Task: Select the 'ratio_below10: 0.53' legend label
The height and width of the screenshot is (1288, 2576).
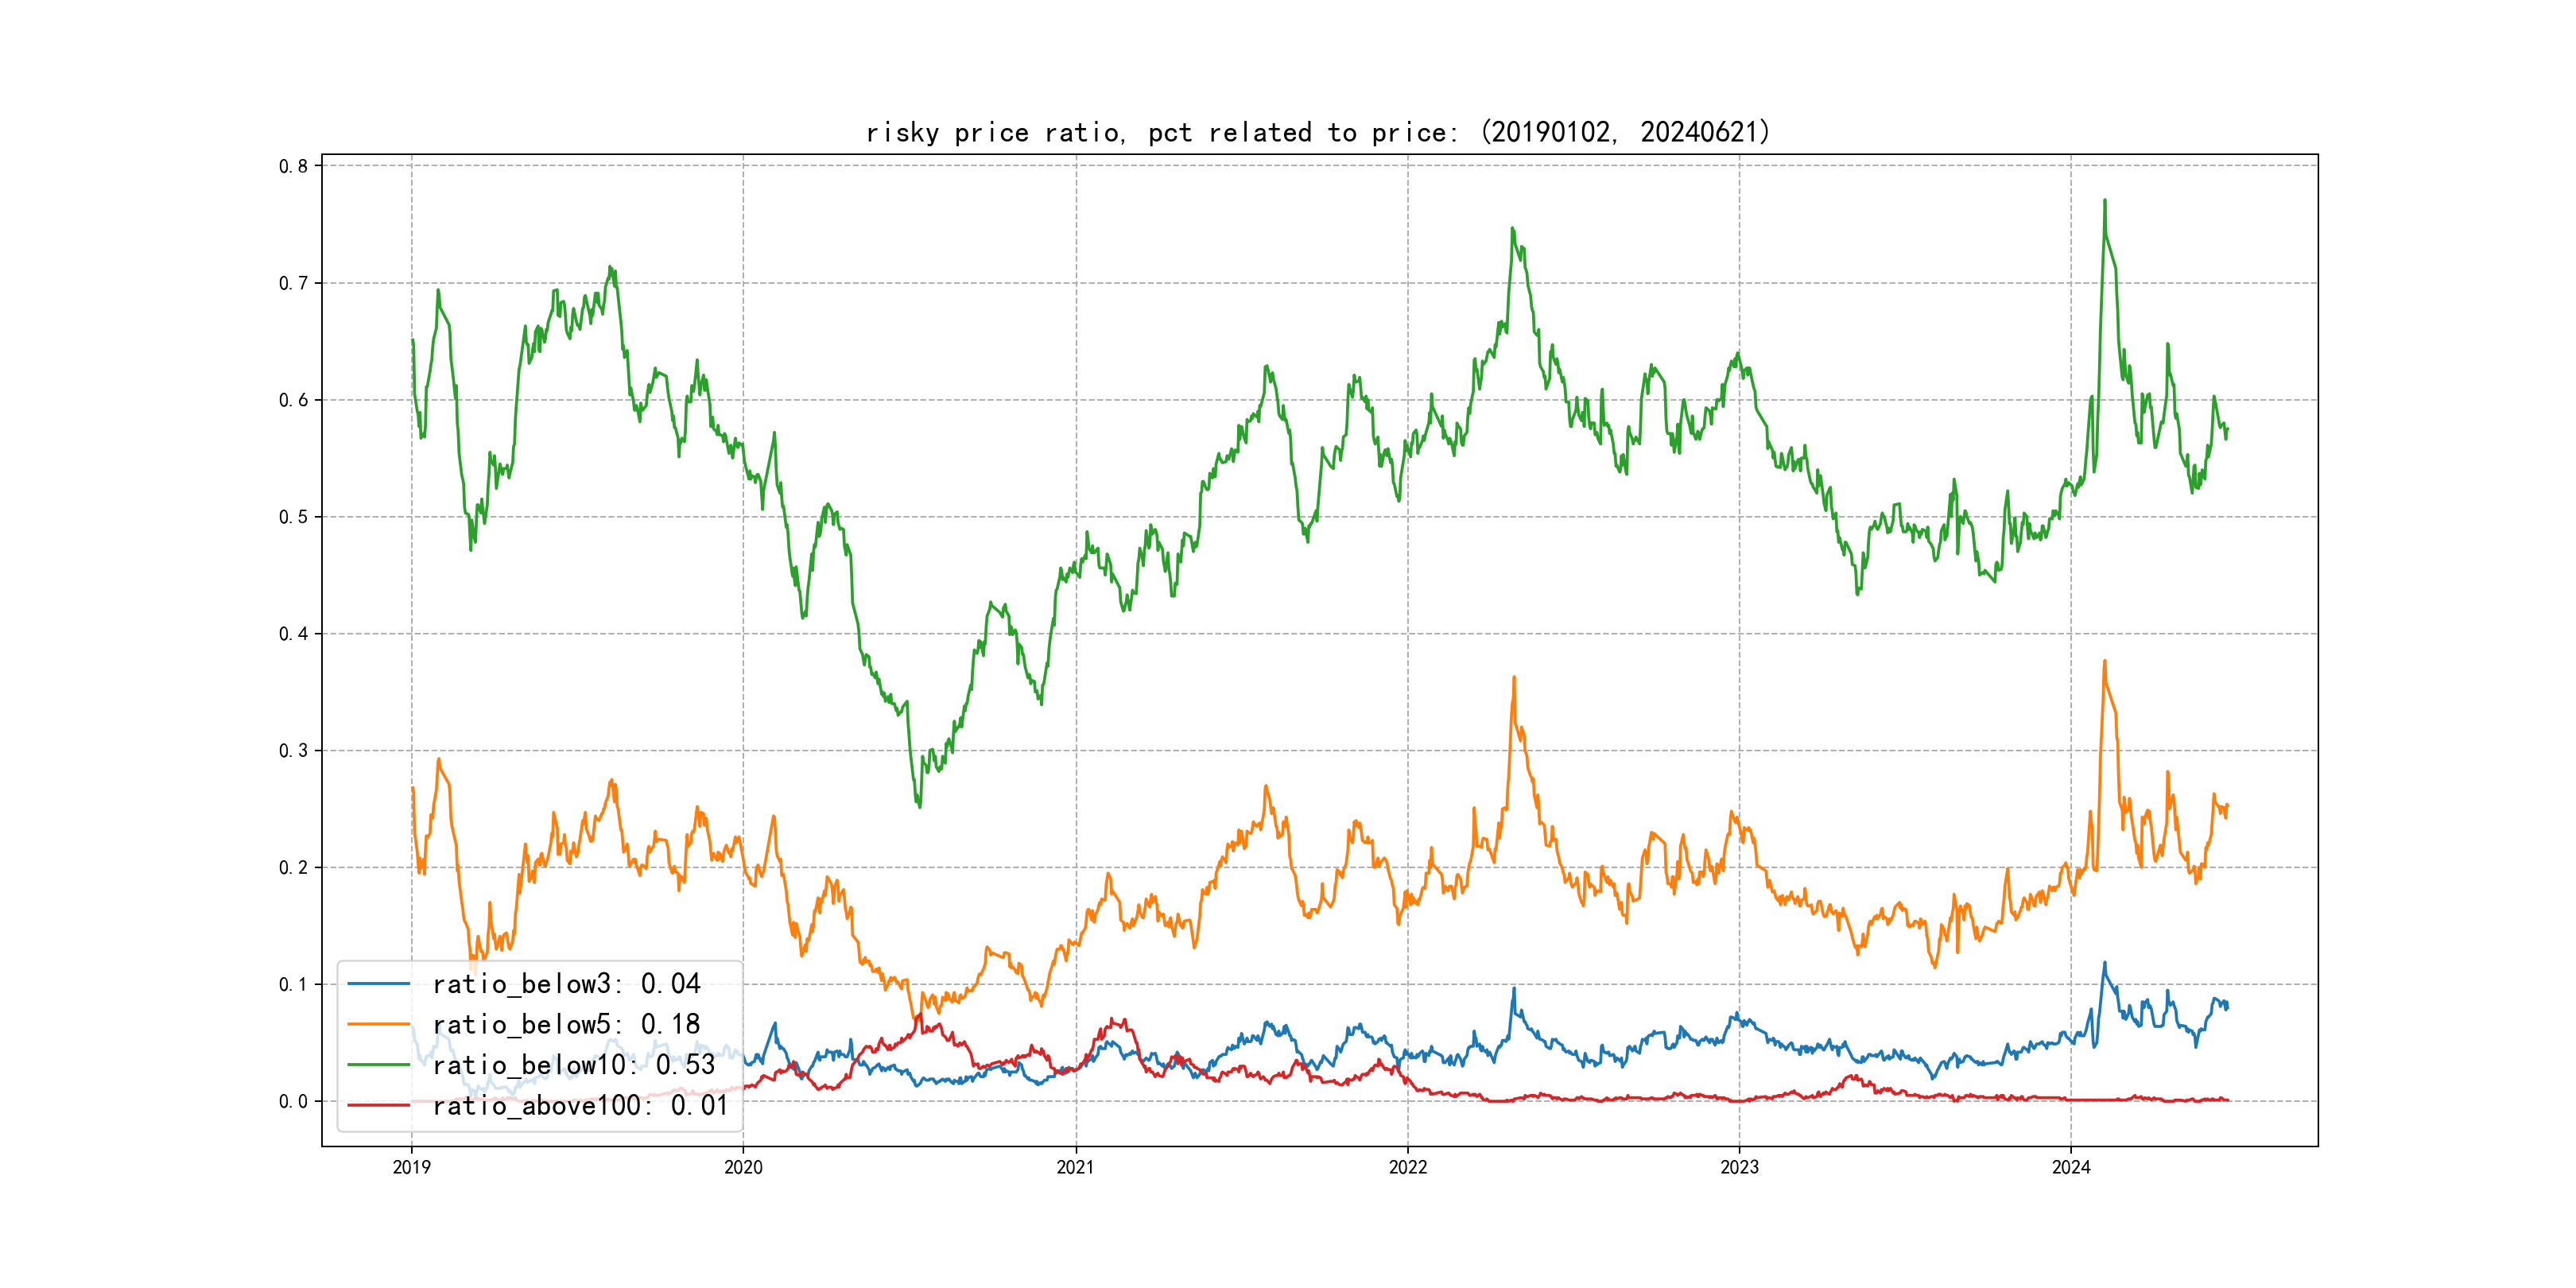Action: pos(574,1065)
